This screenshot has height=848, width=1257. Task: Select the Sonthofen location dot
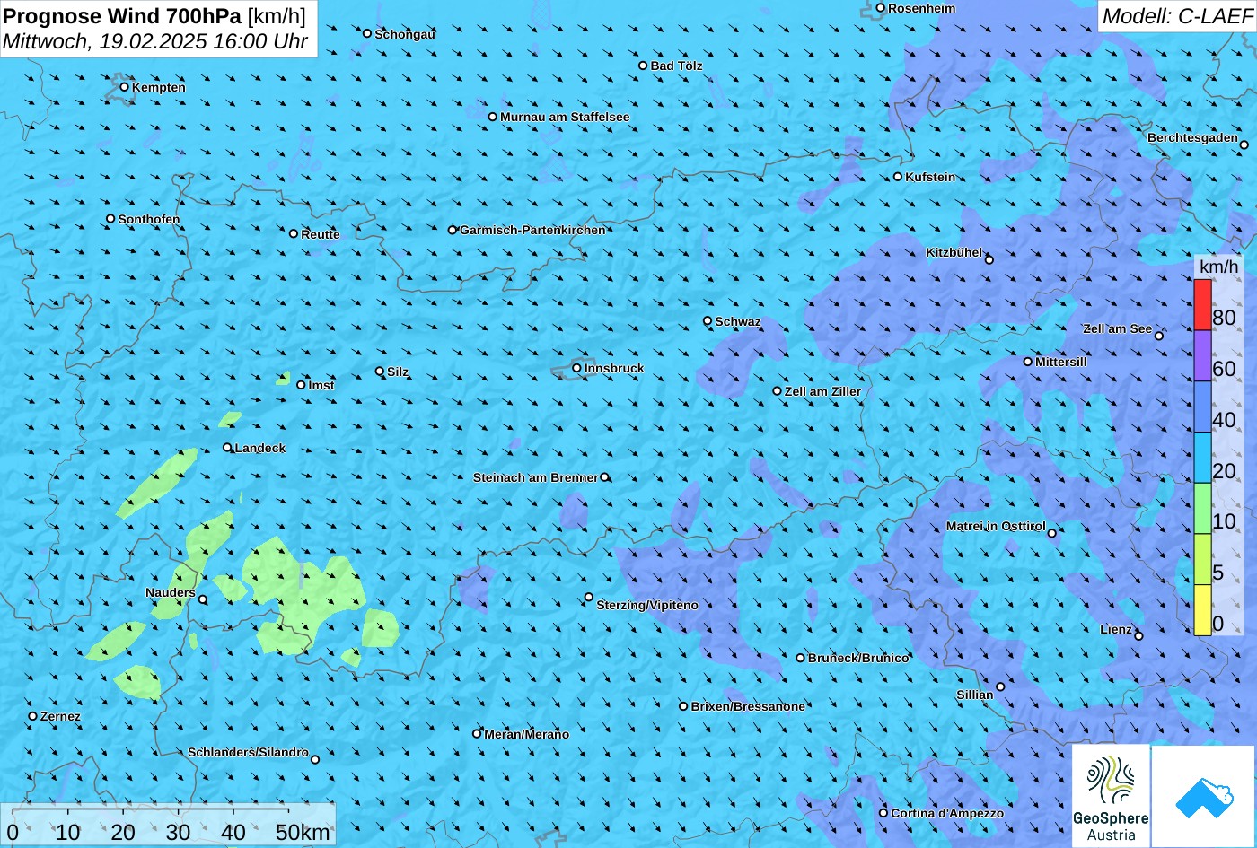tap(110, 219)
